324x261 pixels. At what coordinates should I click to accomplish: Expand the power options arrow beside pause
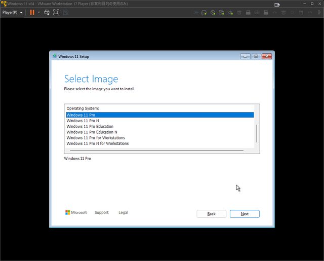[x=38, y=12]
